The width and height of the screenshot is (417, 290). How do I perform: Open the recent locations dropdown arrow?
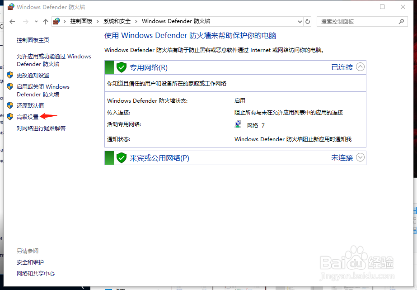point(36,22)
